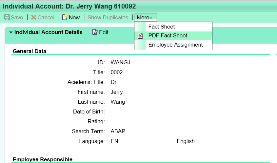Click the Edit pencil icon

click(x=95, y=32)
